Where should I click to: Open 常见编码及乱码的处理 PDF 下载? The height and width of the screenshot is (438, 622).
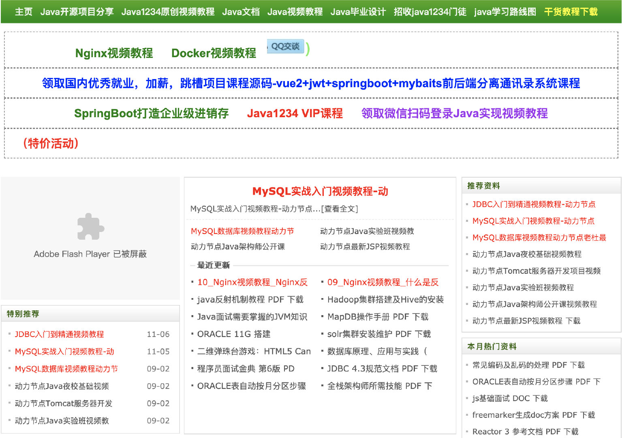[528, 365]
